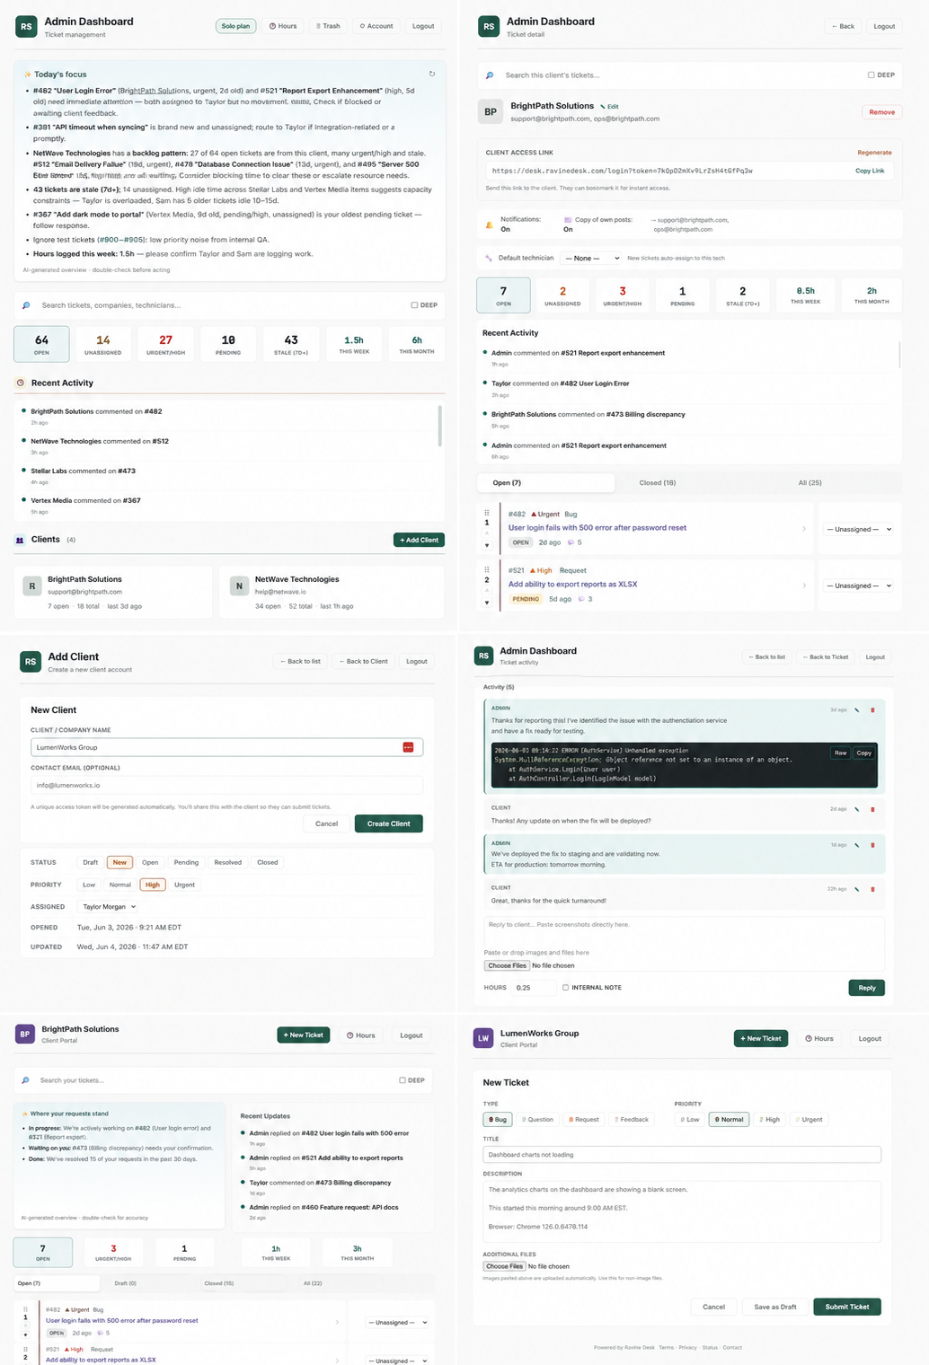Click the BP avatar in ticket detail
This screenshot has height=1365, width=929.
(491, 111)
